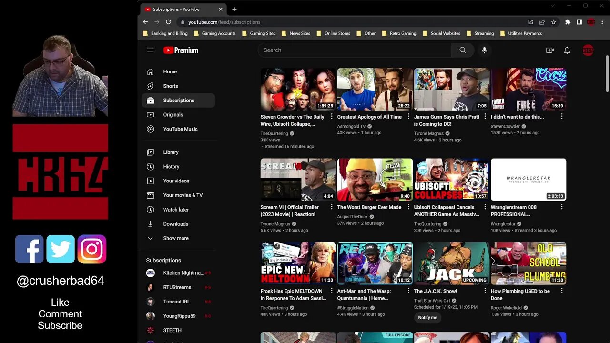Open options for James Gunn Says Chris Pratt video
This screenshot has width=610, height=343.
[485, 117]
